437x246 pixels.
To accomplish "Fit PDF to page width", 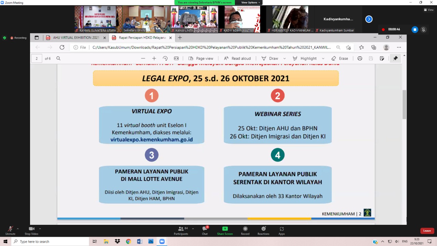I will click(176, 58).
